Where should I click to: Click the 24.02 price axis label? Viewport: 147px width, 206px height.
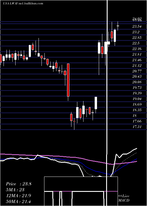tap(137, 19)
